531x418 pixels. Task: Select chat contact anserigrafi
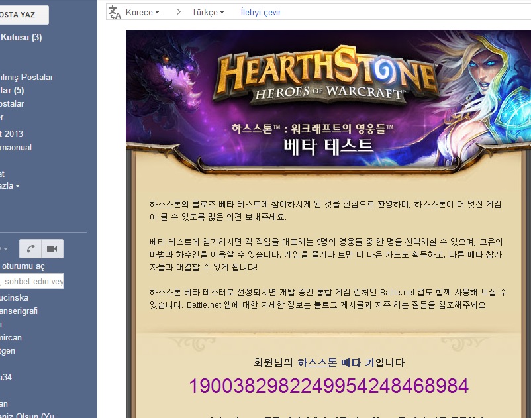coord(19,311)
